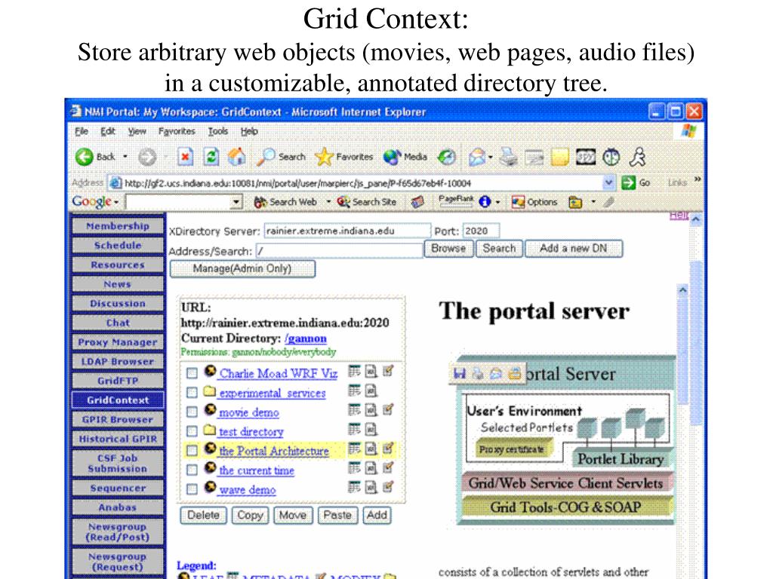773x579 pixels.
Task: Click save disk icon on image toolbar
Action: 460,374
